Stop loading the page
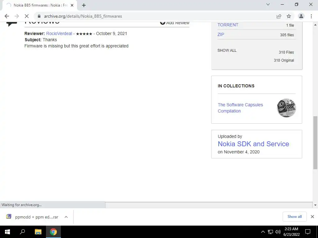Screen dimensions: 318x238 pos(27,16)
